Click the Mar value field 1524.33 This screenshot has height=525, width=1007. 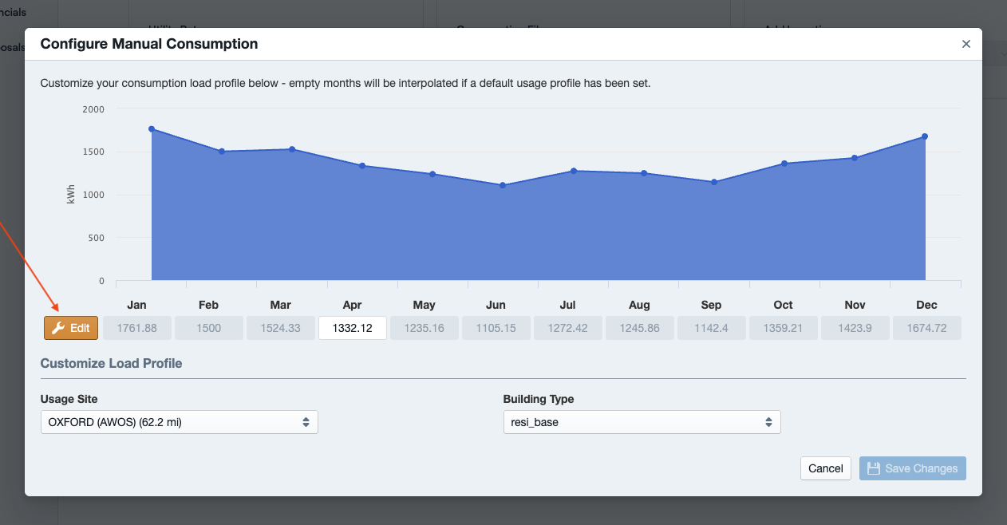[281, 328]
